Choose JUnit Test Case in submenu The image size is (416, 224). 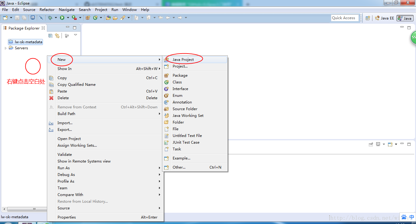point(195,142)
